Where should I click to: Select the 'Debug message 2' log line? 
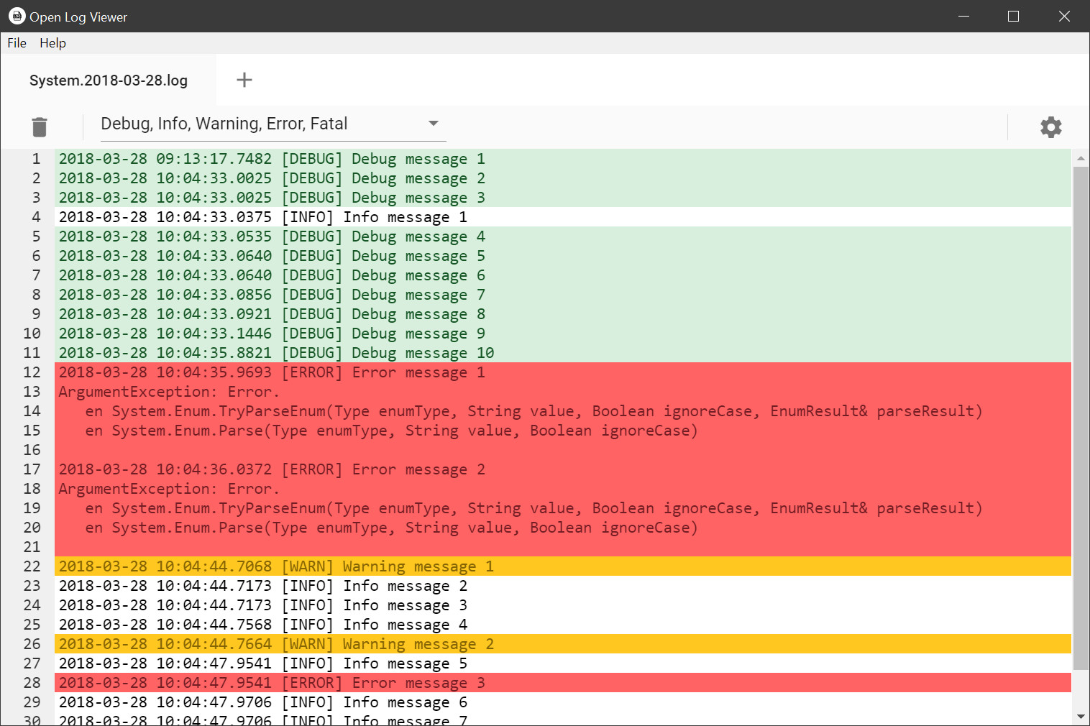point(563,178)
